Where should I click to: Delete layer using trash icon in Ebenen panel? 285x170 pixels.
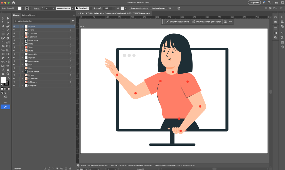pos(70,169)
